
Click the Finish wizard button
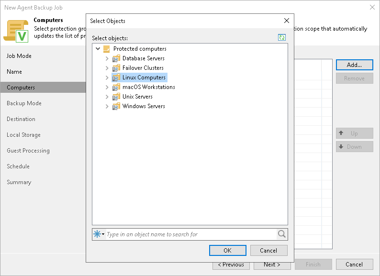(x=313, y=265)
